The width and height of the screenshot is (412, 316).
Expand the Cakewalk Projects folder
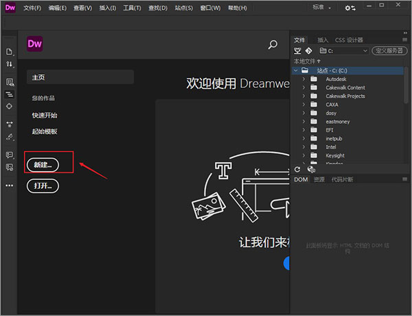tap(304, 96)
